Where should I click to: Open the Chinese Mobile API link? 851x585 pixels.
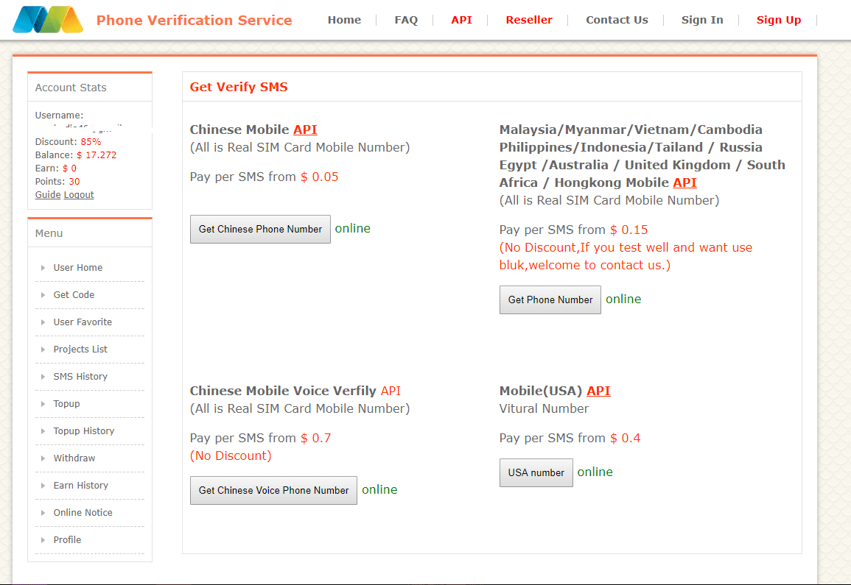point(305,130)
